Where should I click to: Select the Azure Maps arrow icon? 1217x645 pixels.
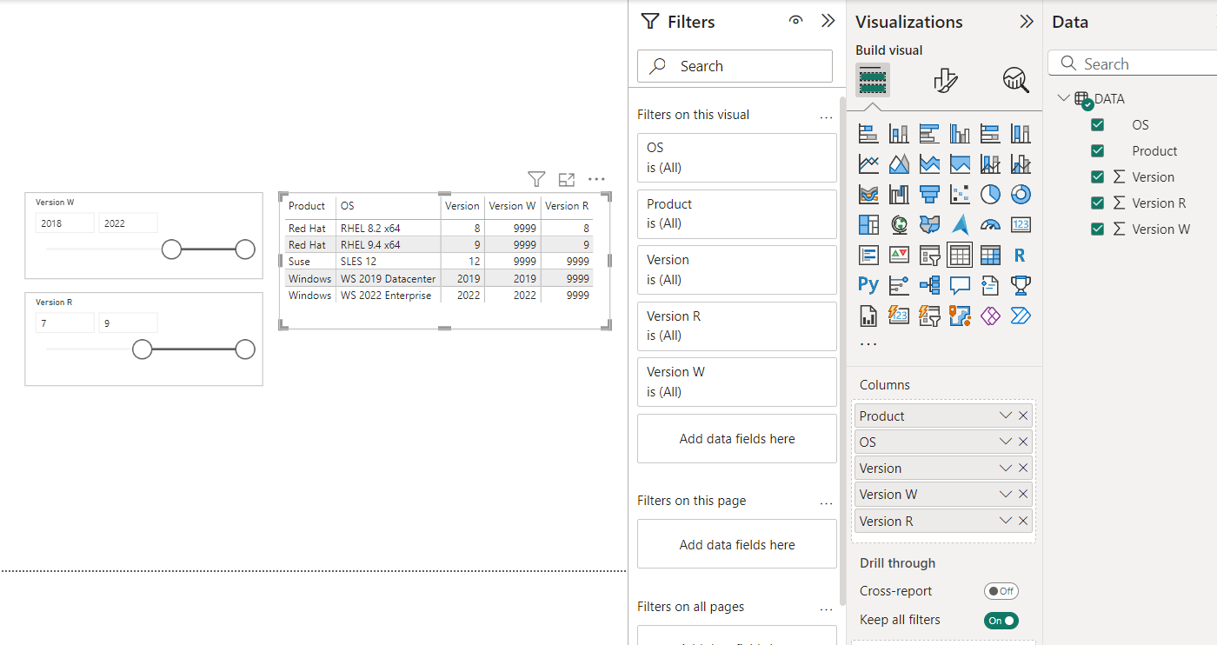click(x=960, y=224)
